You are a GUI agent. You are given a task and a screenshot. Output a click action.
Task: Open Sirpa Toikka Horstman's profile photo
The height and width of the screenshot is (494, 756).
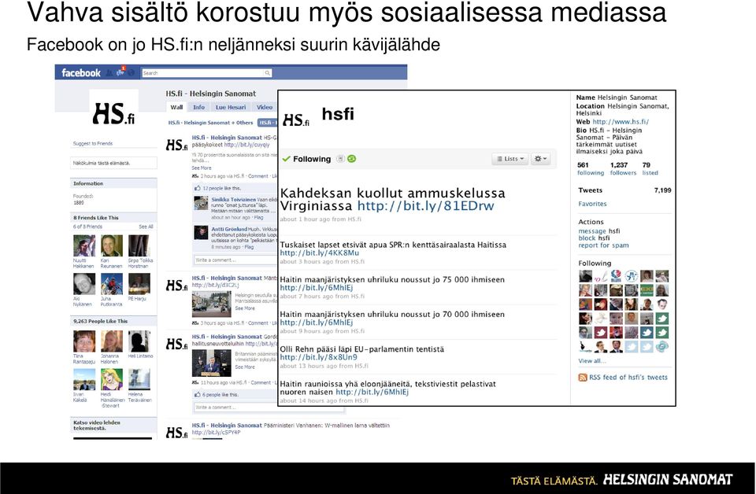[139, 246]
